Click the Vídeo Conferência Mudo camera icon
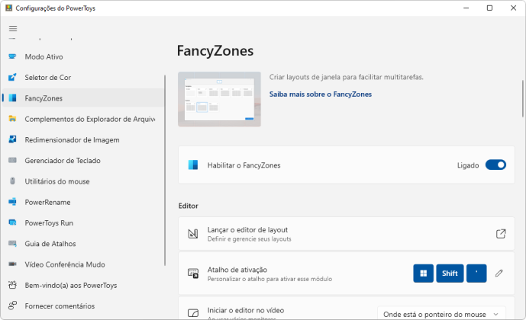 [12, 264]
